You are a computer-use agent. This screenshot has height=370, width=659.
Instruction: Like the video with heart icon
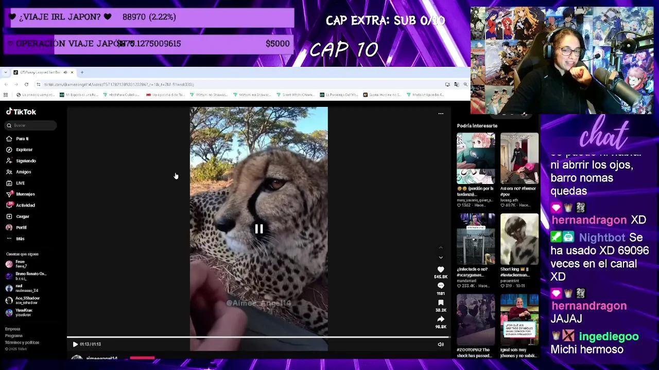(x=441, y=270)
